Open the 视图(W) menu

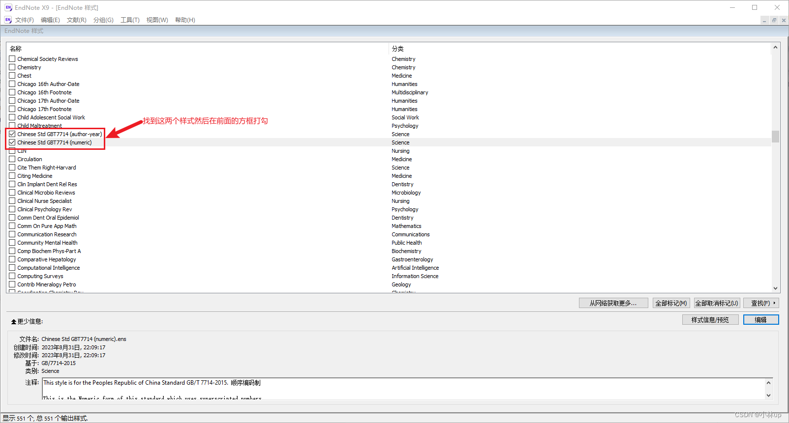pyautogui.click(x=157, y=20)
